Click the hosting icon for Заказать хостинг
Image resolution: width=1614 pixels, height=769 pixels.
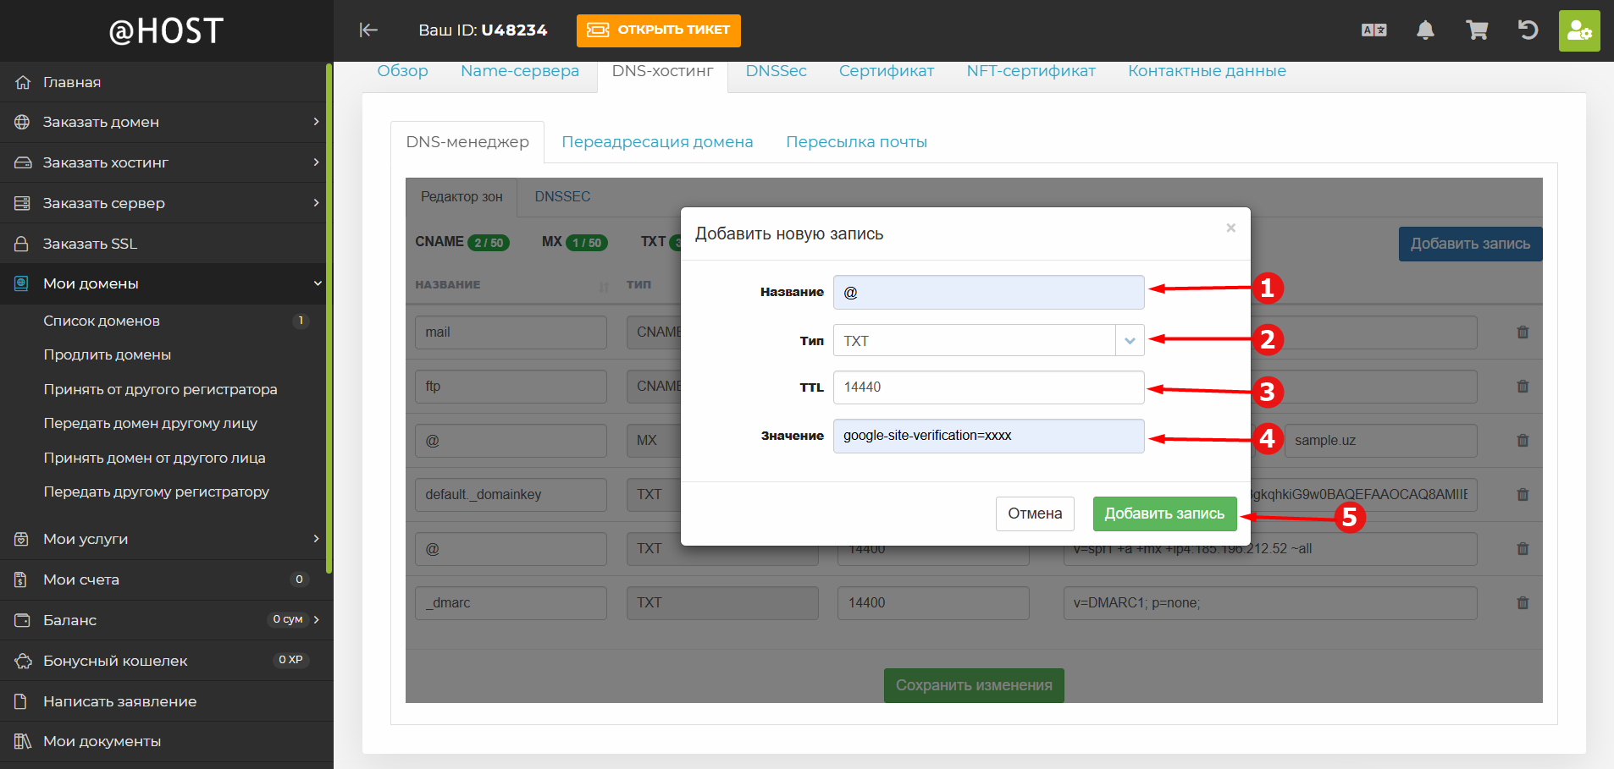[23, 162]
